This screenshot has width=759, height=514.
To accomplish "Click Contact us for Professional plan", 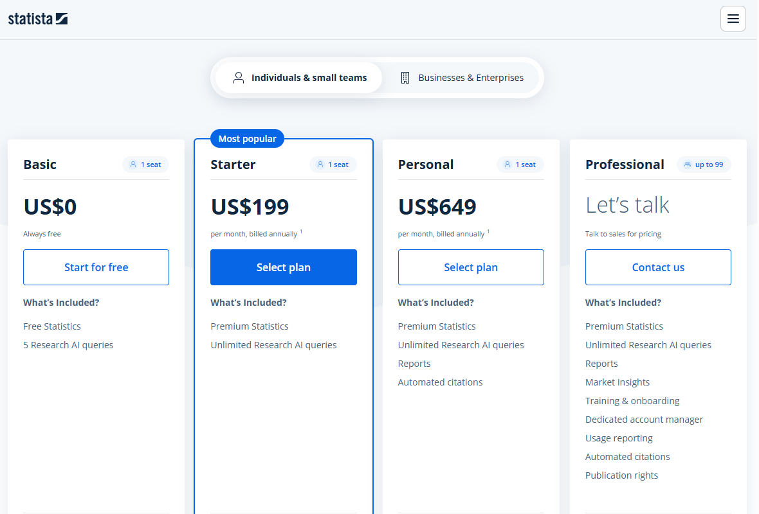I will click(x=658, y=267).
